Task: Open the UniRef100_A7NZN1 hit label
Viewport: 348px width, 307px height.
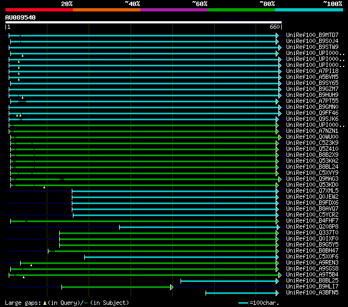Action: [312, 131]
